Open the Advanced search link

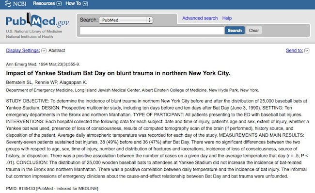pos(200,18)
